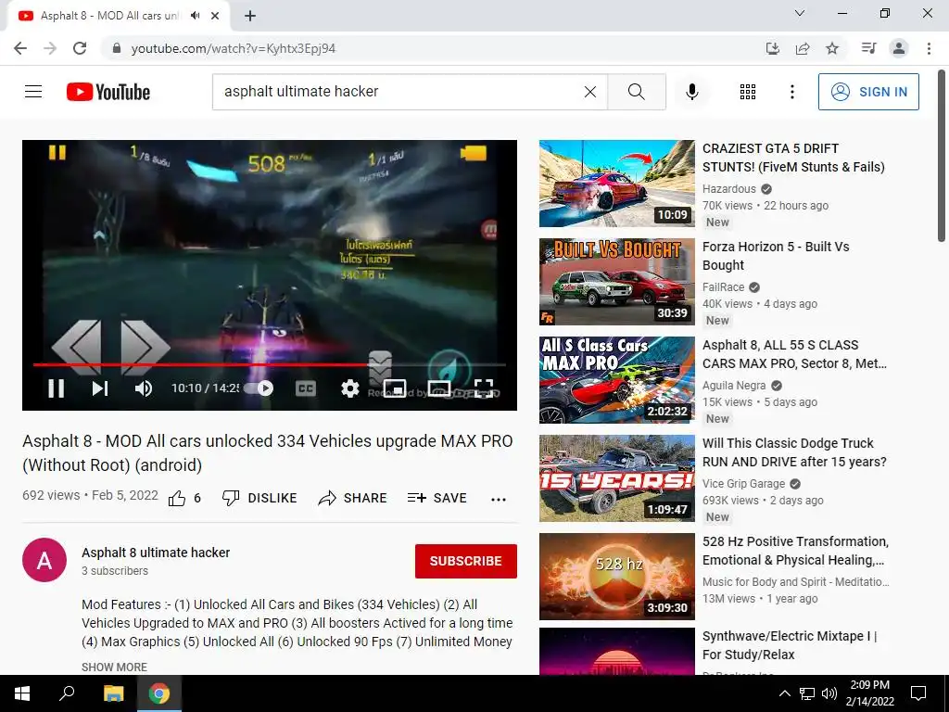Select the Asphalt 8 MOD browser tab
The height and width of the screenshot is (712, 949).
118,16
